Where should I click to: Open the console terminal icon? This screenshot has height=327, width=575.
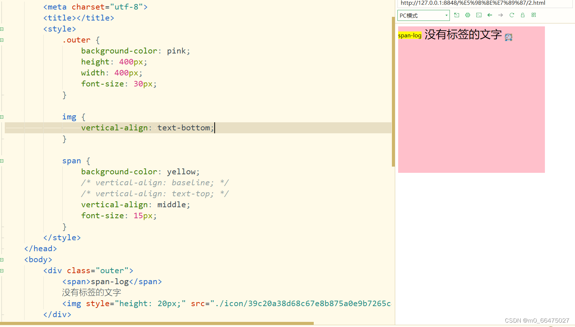pos(478,15)
